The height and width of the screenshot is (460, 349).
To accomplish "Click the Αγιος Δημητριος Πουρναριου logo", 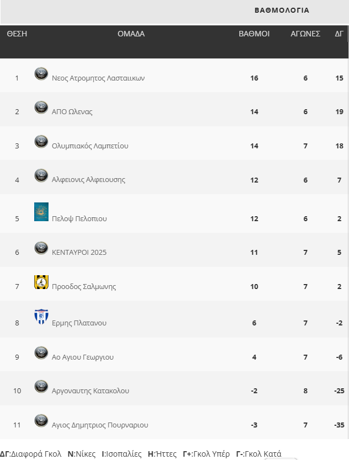I will 41,421.
